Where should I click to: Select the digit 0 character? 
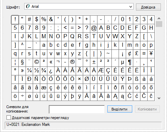pos(122,19)
